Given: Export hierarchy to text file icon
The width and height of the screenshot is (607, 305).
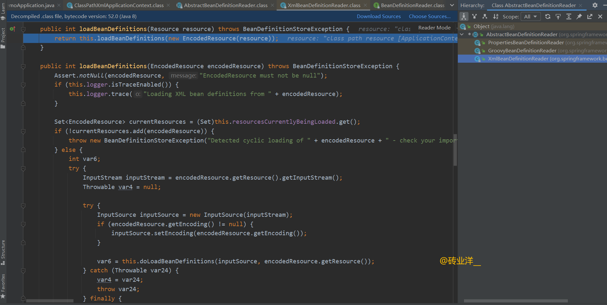Looking at the screenshot, I should pos(590,16).
